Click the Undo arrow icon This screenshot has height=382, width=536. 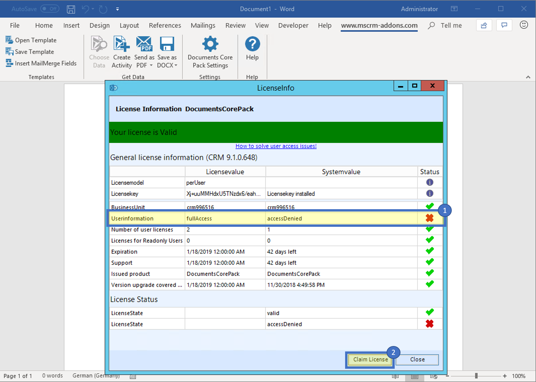85,9
